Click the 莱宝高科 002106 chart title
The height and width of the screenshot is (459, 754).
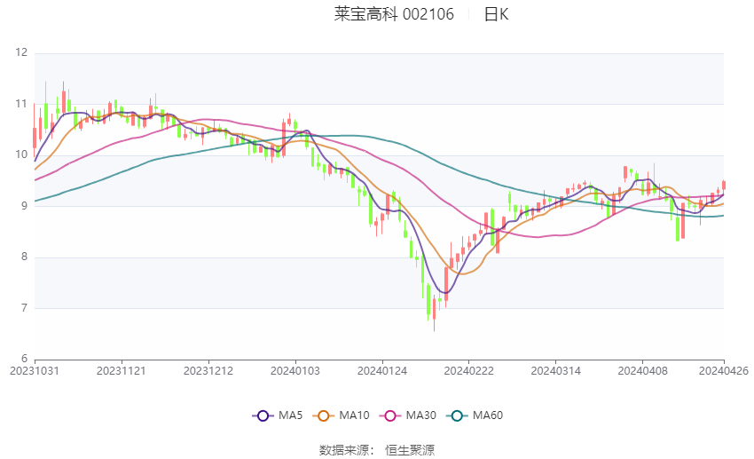click(x=394, y=14)
